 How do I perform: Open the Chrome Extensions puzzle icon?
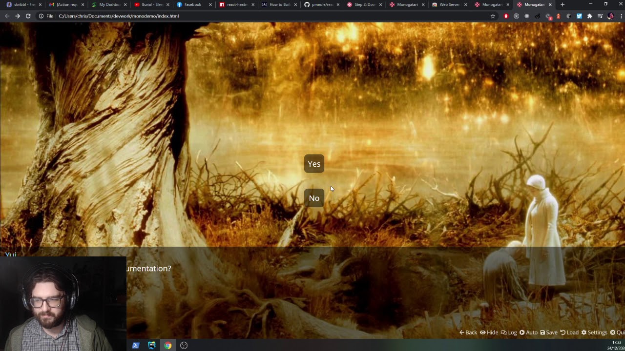click(x=590, y=16)
